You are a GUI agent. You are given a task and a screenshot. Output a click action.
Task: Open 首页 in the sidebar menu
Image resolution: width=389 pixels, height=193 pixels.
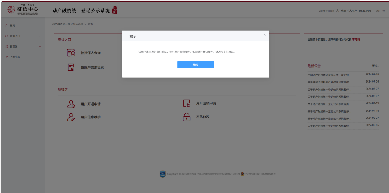pyautogui.click(x=22, y=26)
